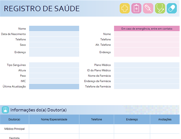This screenshot has width=181, height=139.
Task: Click the Plano Médico label
Action: coord(102,65)
